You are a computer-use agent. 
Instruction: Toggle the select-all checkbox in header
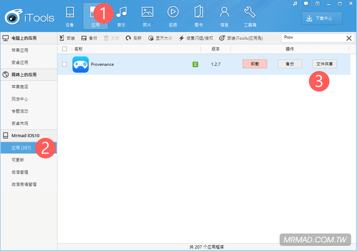pyautogui.click(x=64, y=49)
